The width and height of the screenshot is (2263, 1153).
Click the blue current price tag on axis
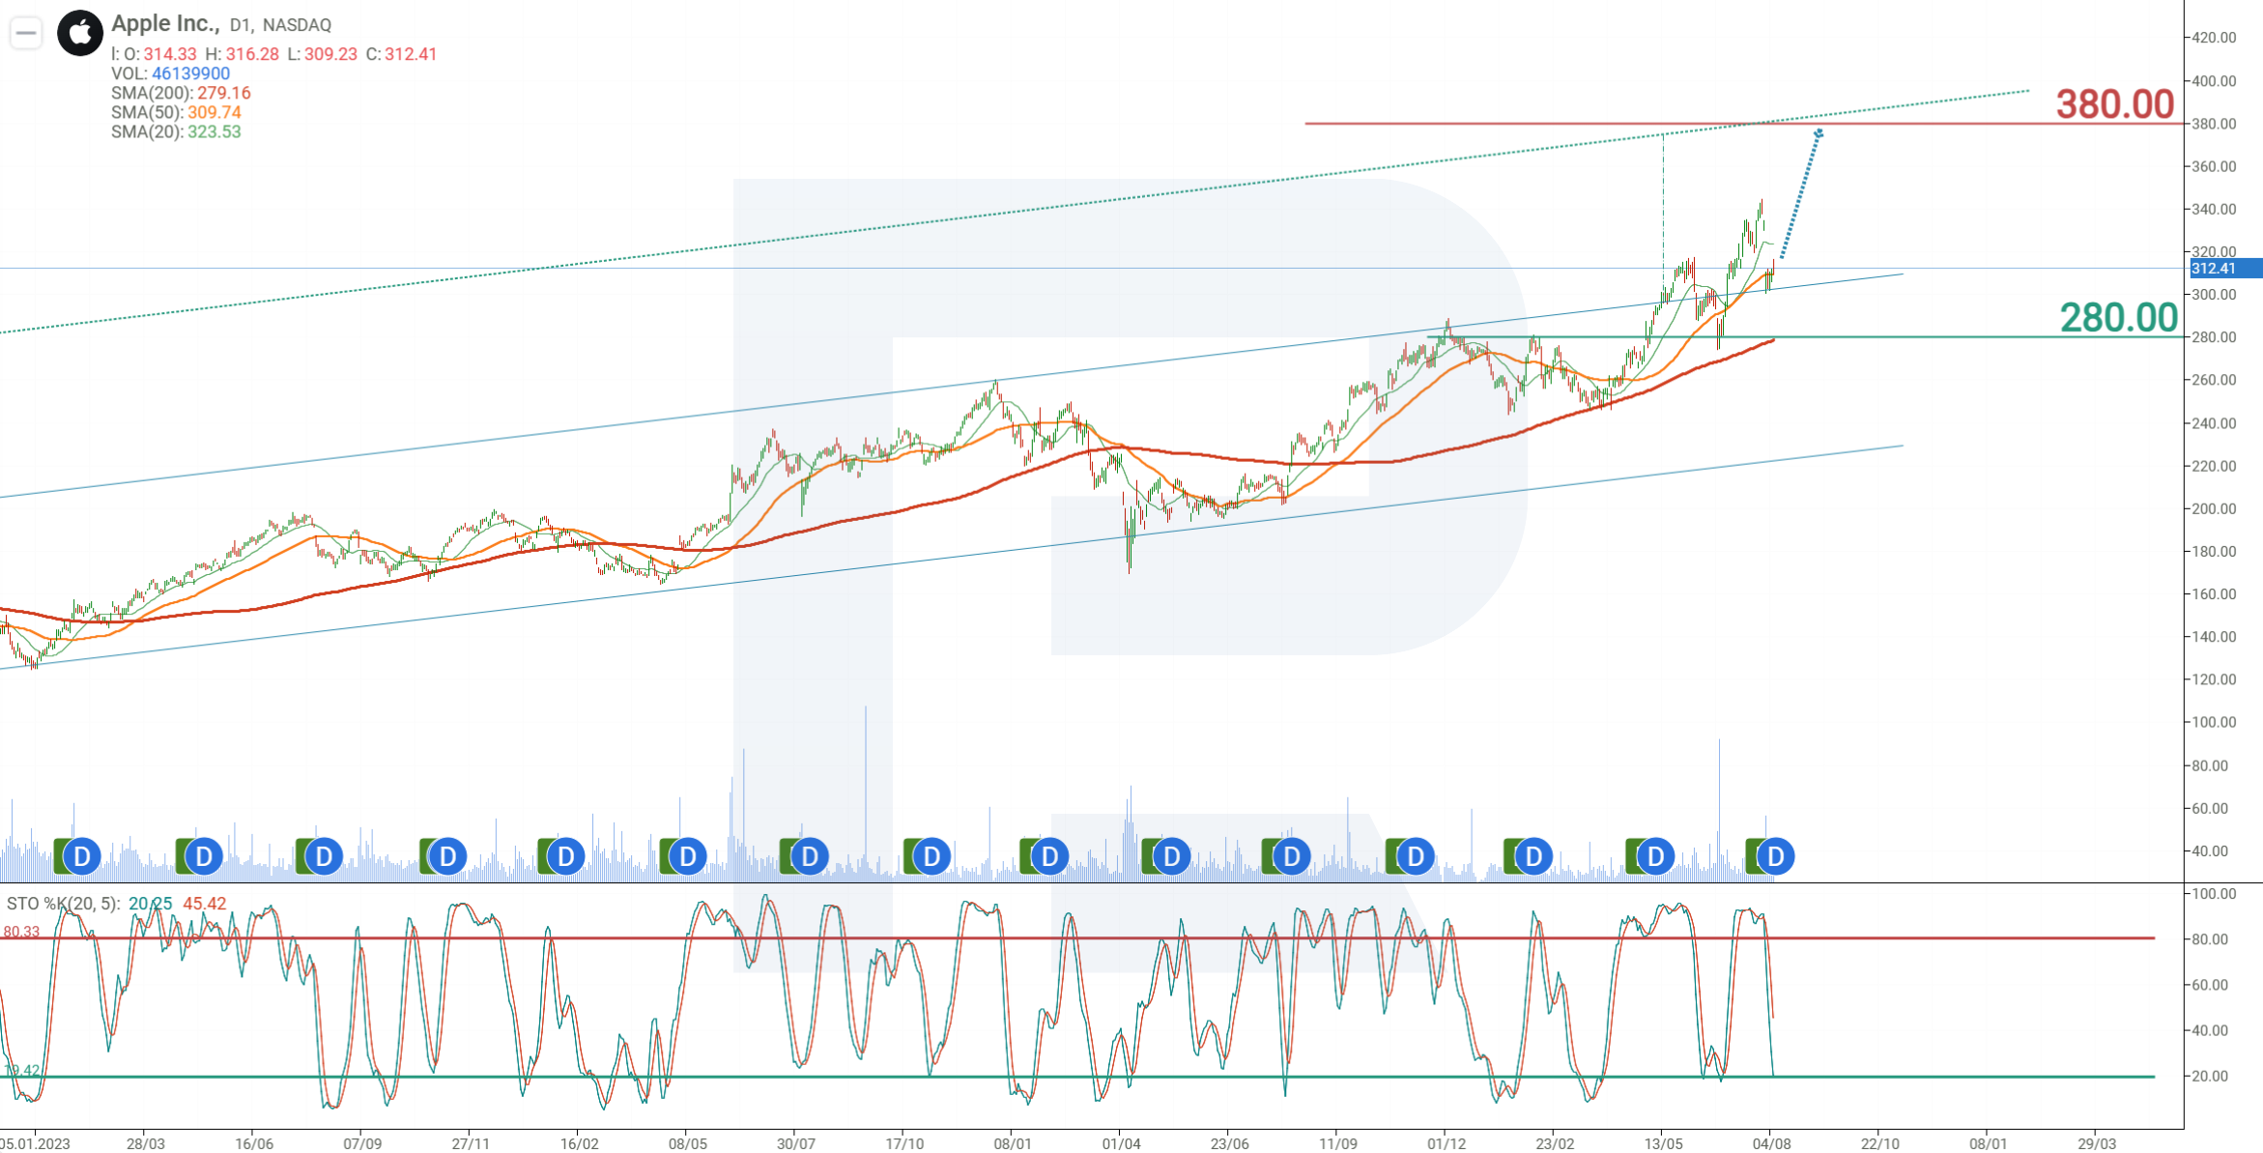click(2225, 269)
